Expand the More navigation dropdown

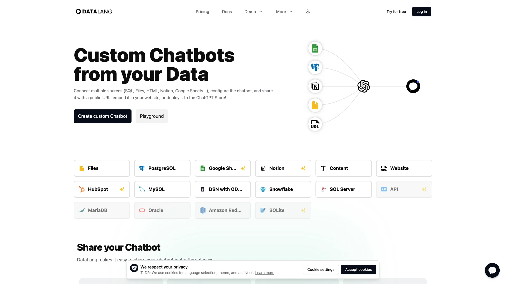(284, 12)
